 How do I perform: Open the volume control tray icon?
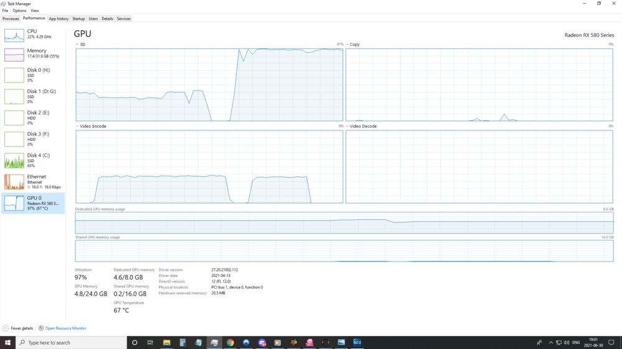click(x=567, y=342)
